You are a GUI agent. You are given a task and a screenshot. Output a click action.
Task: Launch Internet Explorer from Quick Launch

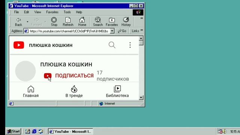coord(34,131)
